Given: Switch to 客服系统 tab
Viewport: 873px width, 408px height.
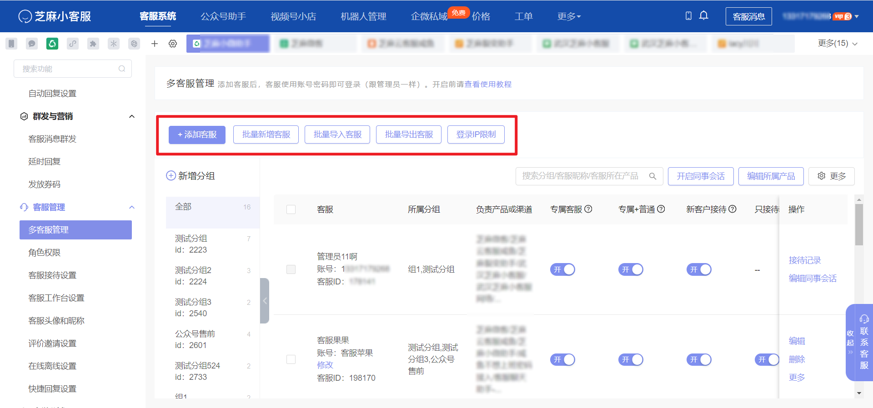Looking at the screenshot, I should point(158,16).
